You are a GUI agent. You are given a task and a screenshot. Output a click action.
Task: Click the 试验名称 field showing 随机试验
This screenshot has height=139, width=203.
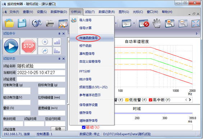(x=41, y=66)
